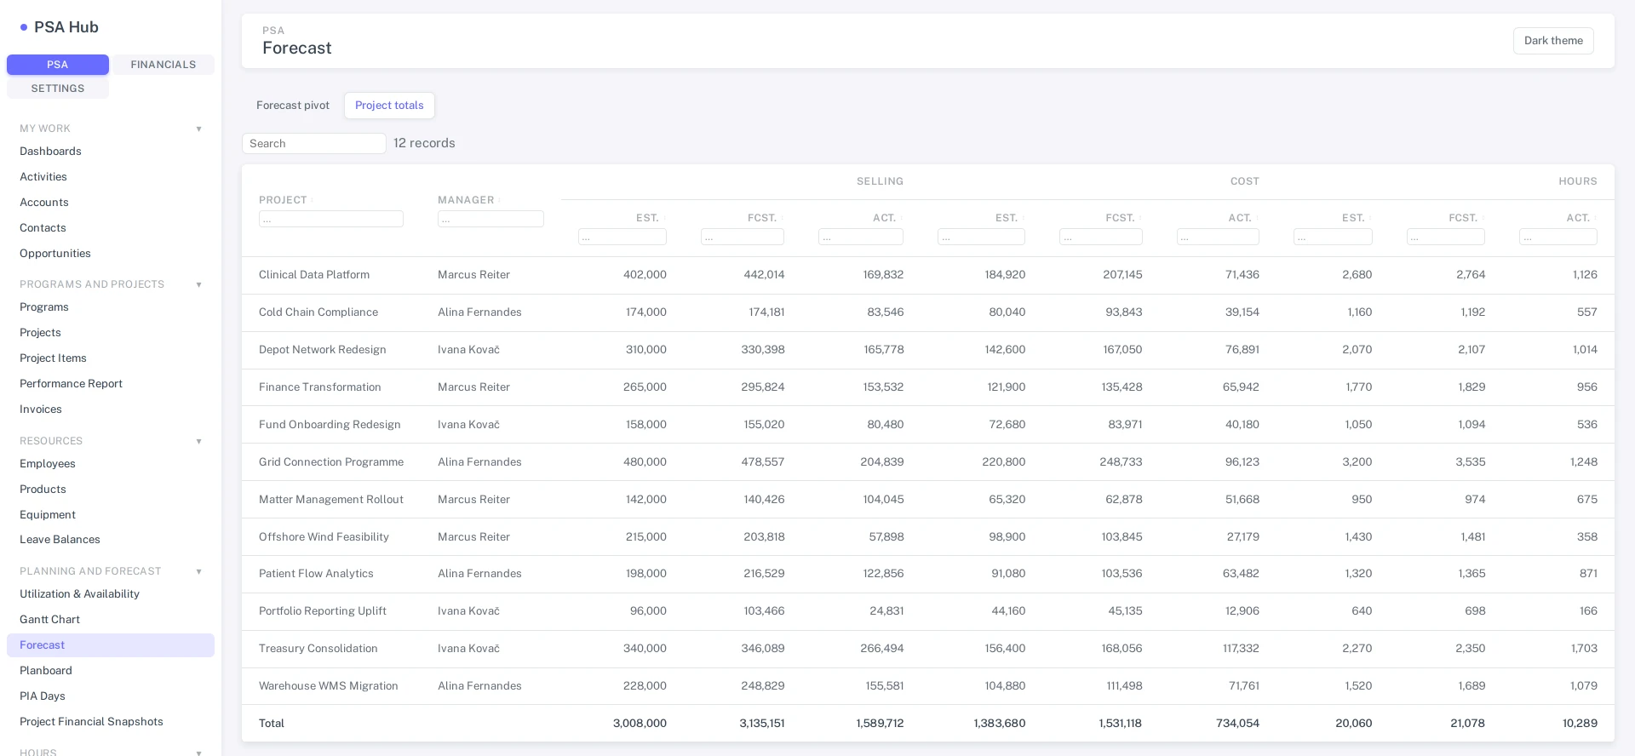Viewport: 1635px width, 756px height.
Task: Sort by the Project column header
Action: 283,200
